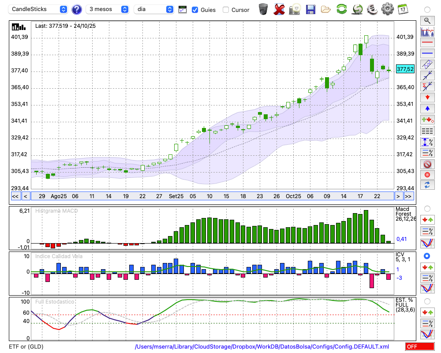The height and width of the screenshot is (353, 441).
Task: Select the blue horizontal line tool
Action: [x=427, y=53]
